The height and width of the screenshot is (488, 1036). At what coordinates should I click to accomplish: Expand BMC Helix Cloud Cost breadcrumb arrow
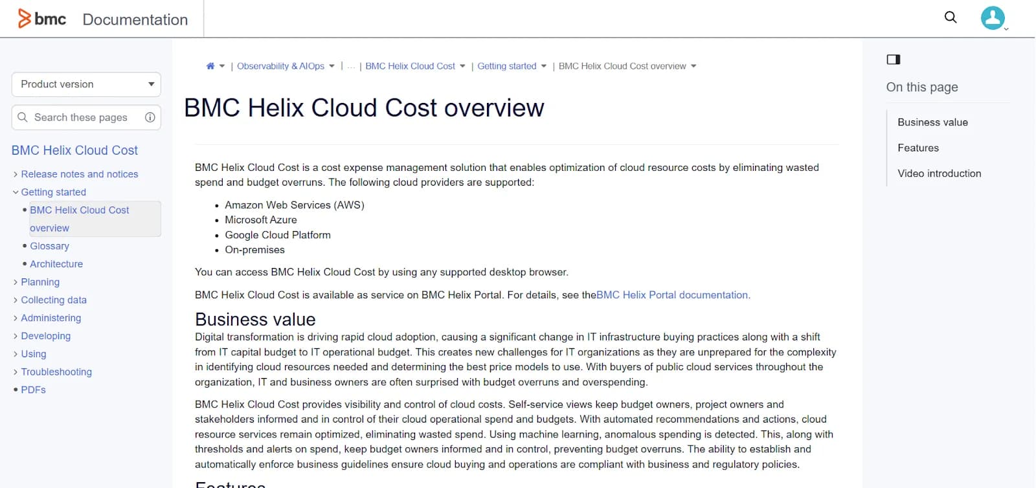(462, 66)
